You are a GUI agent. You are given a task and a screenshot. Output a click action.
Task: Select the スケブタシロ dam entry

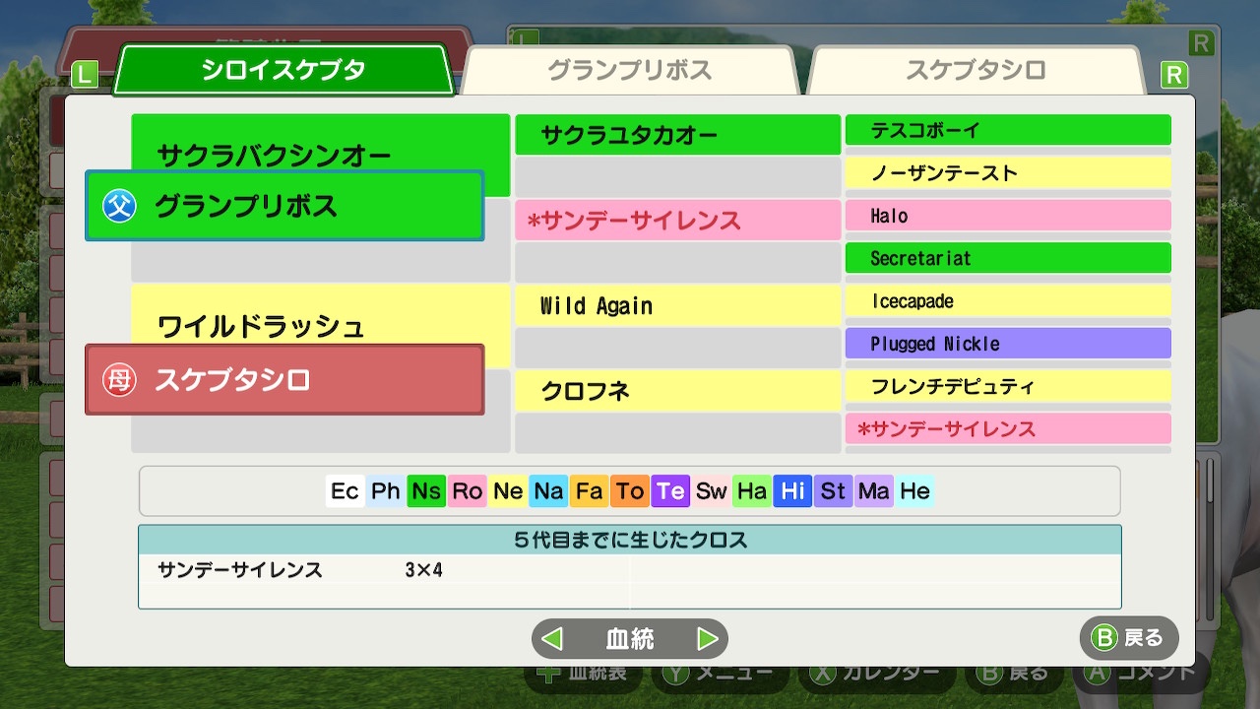tap(284, 380)
